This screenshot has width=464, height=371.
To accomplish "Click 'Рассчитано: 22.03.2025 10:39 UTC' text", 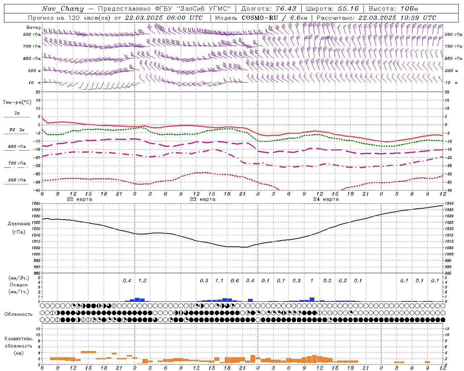I will pos(376,18).
